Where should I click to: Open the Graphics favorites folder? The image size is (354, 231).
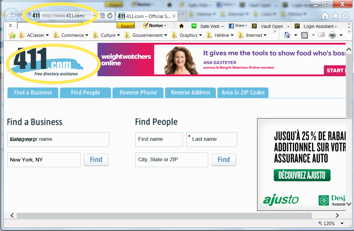pos(187,35)
